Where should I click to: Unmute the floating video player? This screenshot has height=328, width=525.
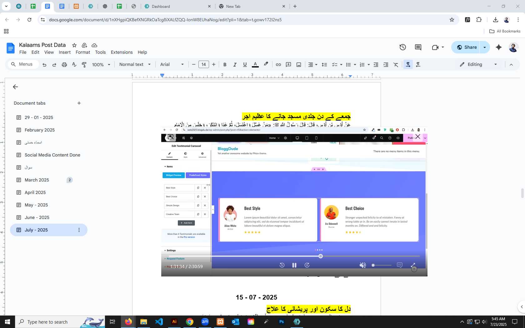click(362, 265)
